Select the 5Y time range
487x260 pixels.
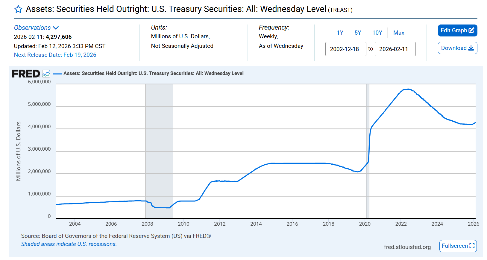coord(358,33)
